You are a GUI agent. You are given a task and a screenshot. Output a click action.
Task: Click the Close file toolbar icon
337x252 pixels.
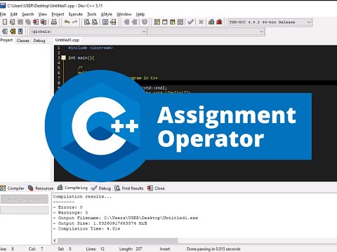click(36, 22)
